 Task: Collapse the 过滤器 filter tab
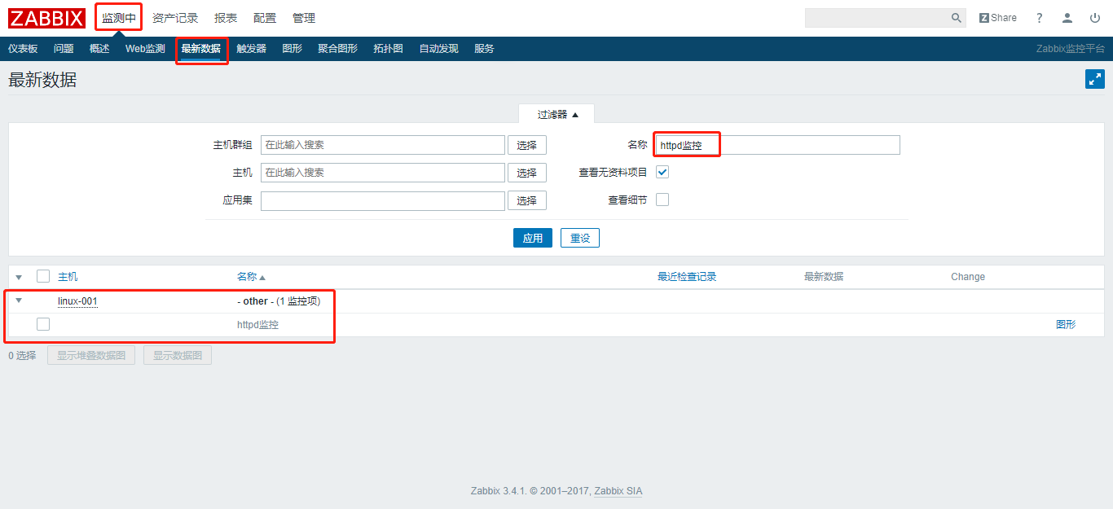pos(557,115)
